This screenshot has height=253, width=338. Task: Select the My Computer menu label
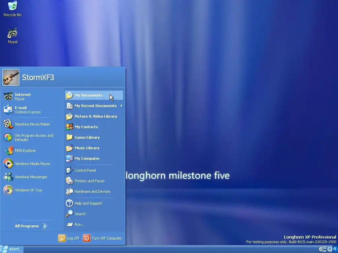pyautogui.click(x=87, y=158)
